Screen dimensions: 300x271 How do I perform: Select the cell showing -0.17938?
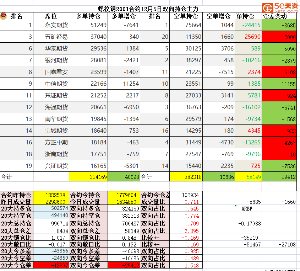248,223
